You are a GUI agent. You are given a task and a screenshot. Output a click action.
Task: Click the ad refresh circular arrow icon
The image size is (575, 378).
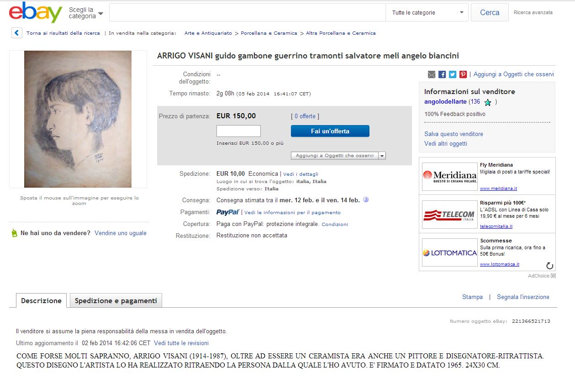tap(550, 266)
